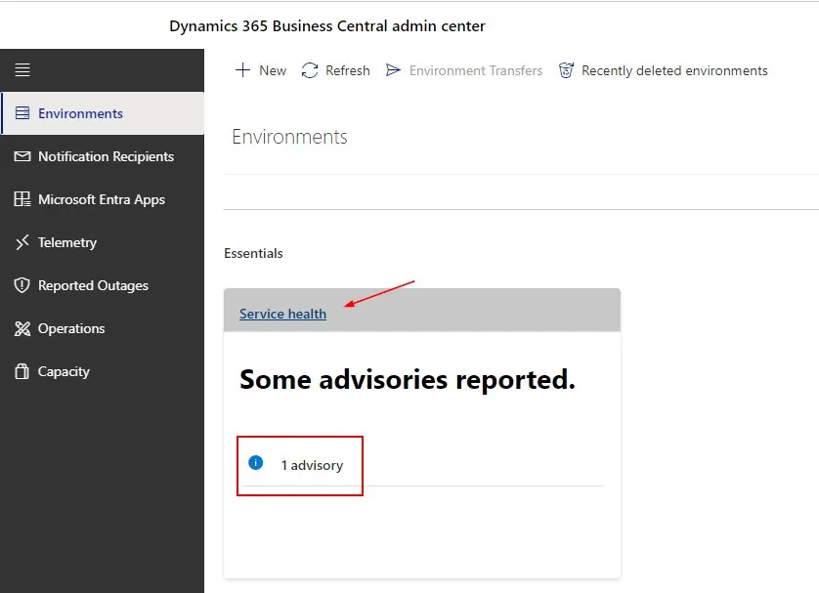Click the 1 advisory entry
The height and width of the screenshot is (593, 819).
tap(313, 465)
